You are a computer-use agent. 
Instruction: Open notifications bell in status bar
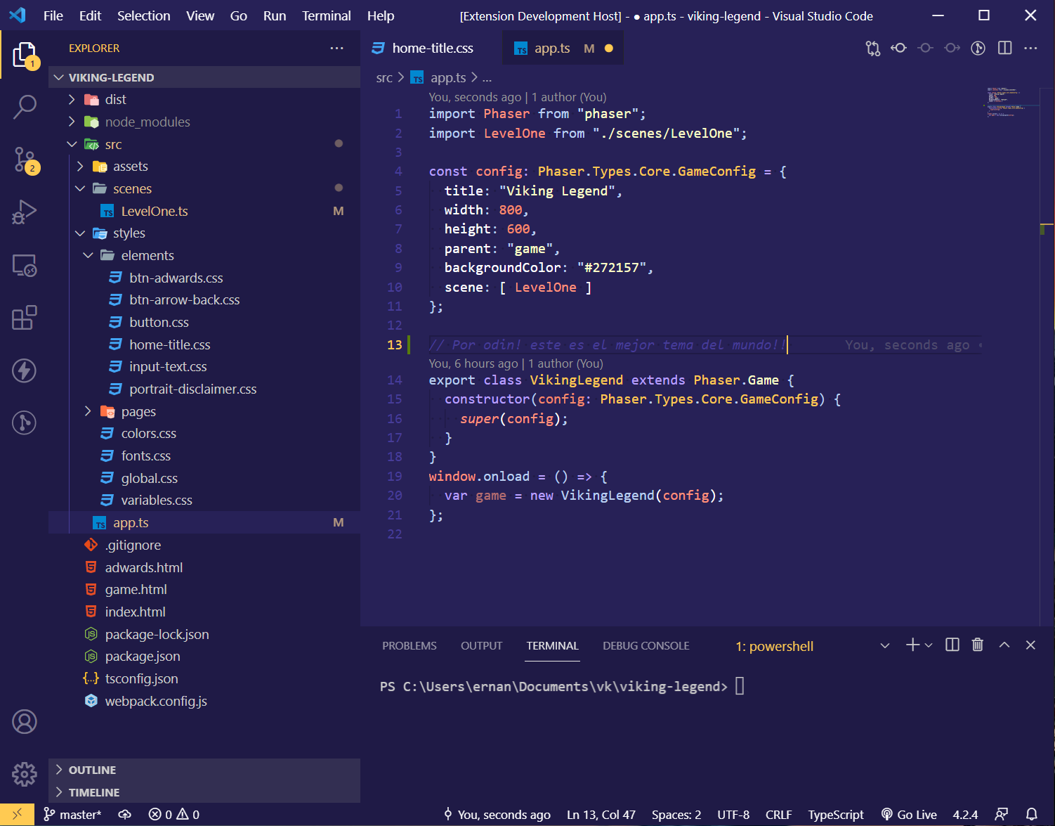point(1031,814)
